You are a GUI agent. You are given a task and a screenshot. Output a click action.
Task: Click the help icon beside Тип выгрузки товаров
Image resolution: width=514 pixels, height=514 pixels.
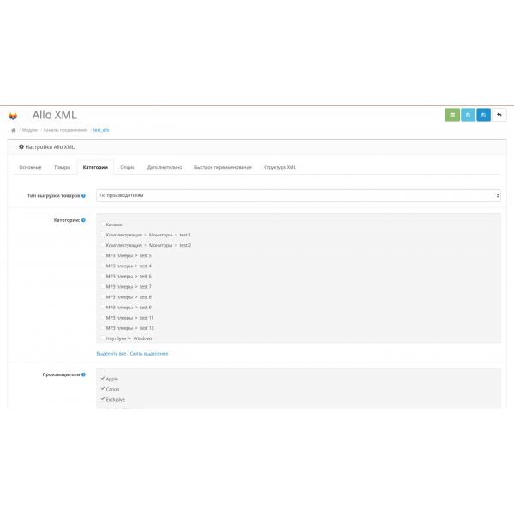click(x=83, y=195)
